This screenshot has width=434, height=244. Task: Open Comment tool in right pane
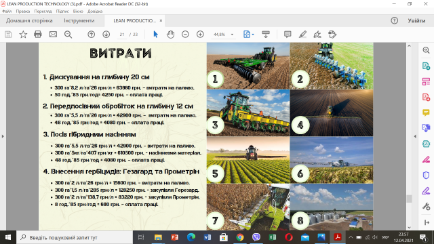click(x=426, y=113)
